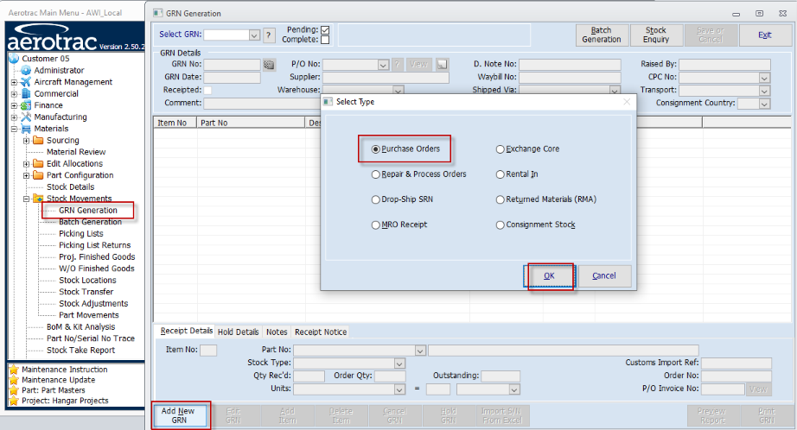797x430 pixels.
Task: Click the Waybill No input field
Action: point(570,77)
